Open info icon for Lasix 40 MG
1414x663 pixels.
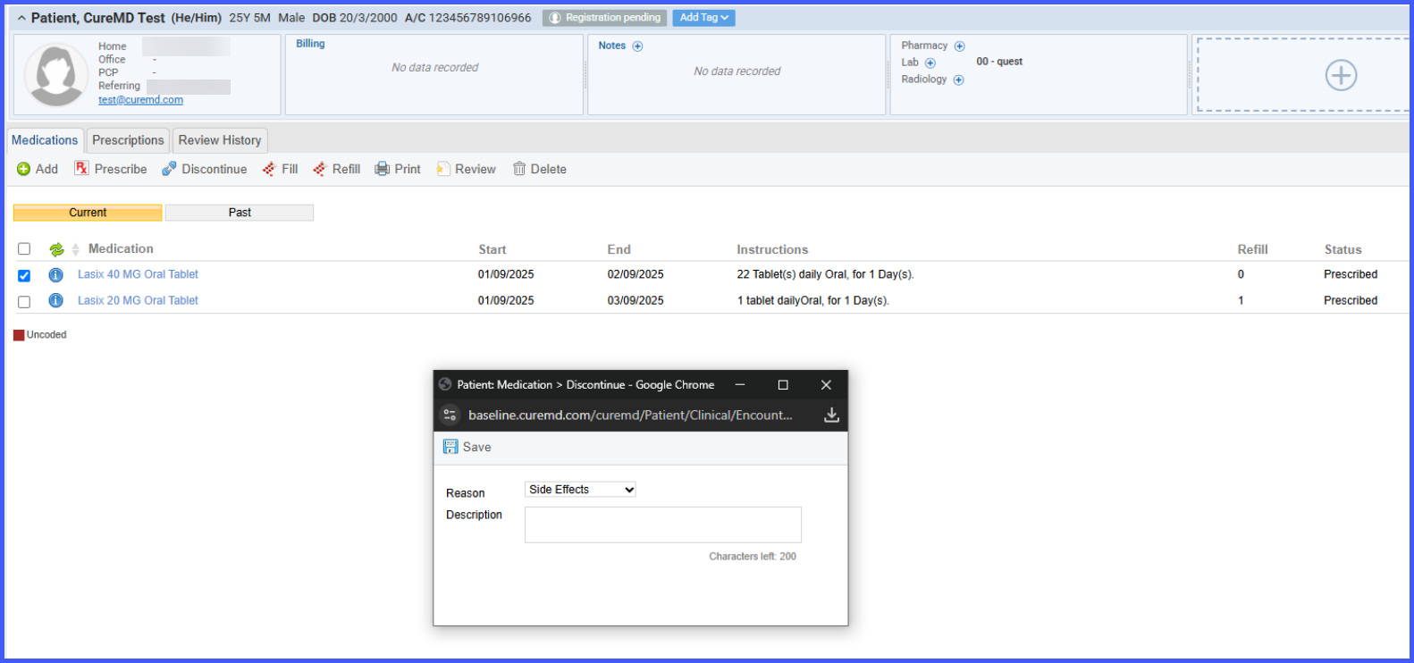pyautogui.click(x=55, y=274)
